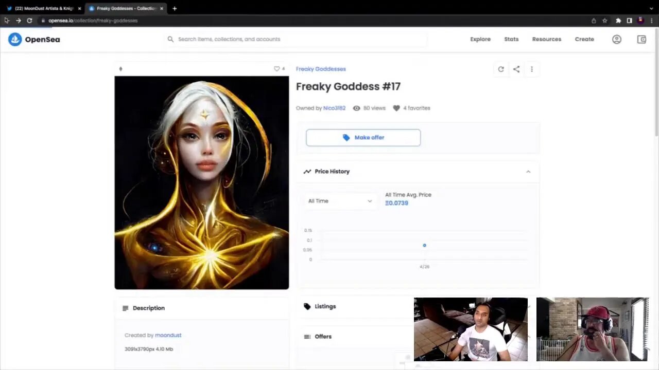Open the Explore menu
This screenshot has width=659, height=370.
[x=480, y=39]
